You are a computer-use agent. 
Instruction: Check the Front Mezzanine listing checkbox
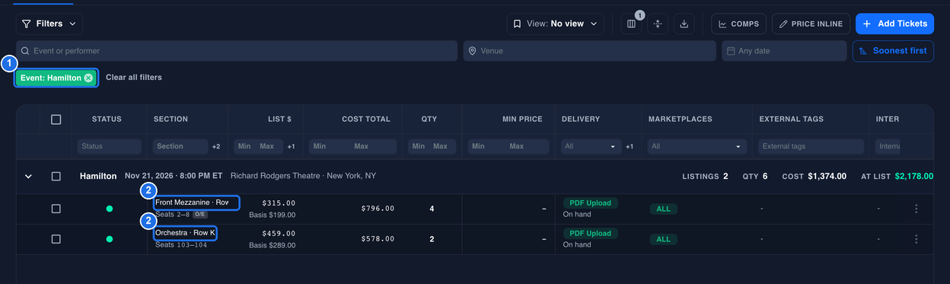pos(56,209)
